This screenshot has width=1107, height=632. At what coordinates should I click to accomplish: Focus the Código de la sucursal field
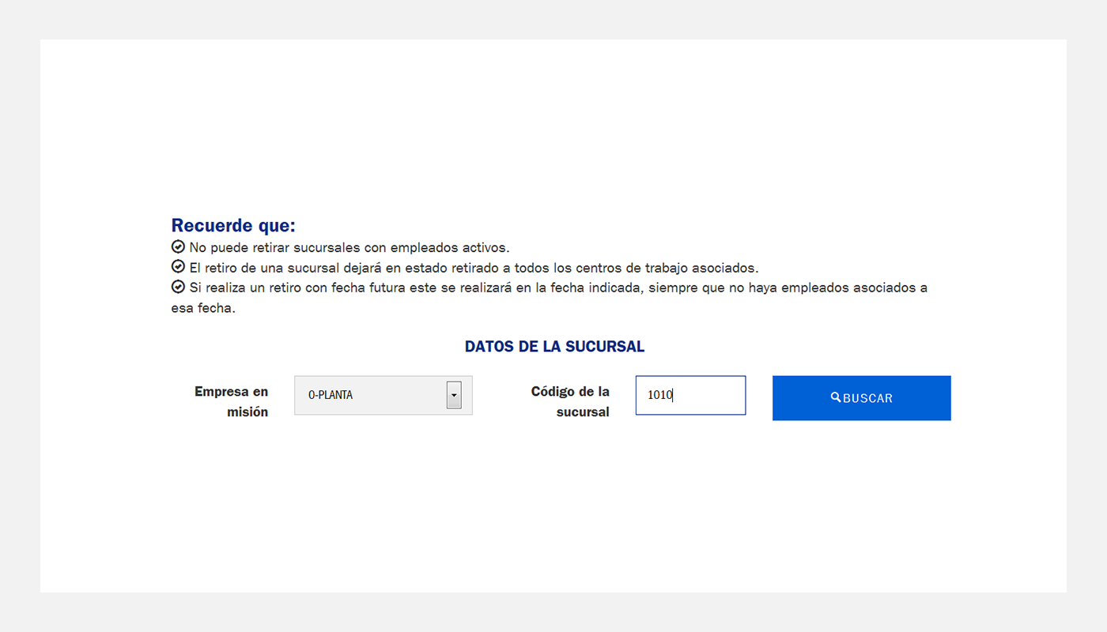[x=690, y=395]
